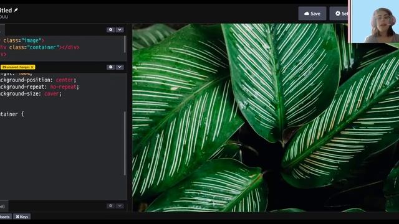The width and height of the screenshot is (399, 224).
Task: Open the Assets panel
Action: click(x=5, y=217)
